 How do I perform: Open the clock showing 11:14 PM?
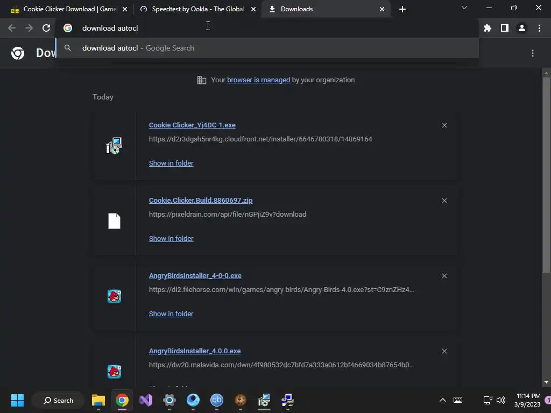point(527,400)
